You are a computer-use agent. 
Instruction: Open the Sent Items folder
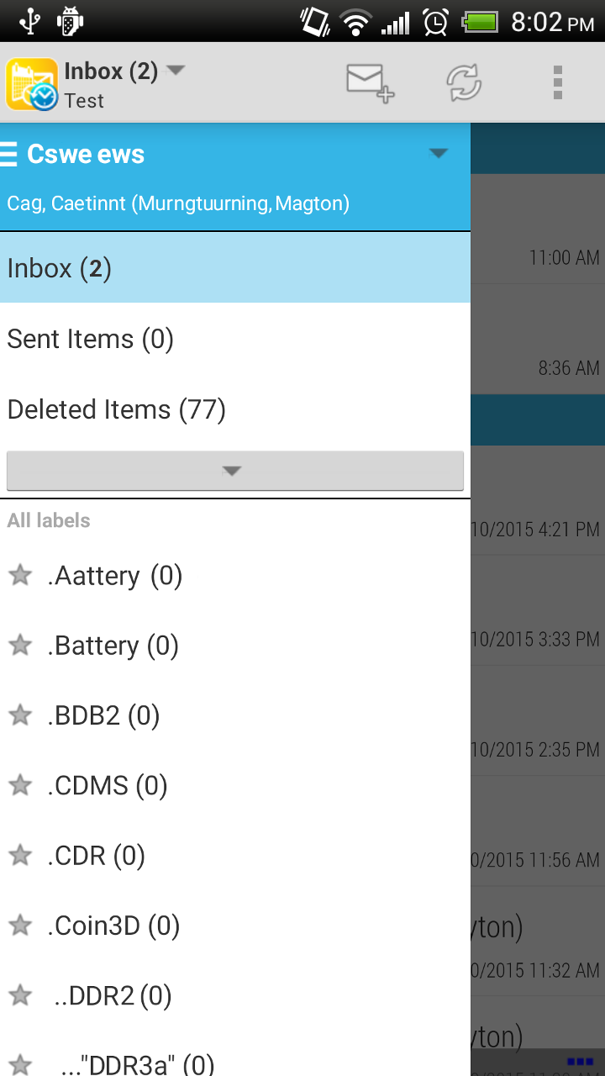click(x=234, y=339)
